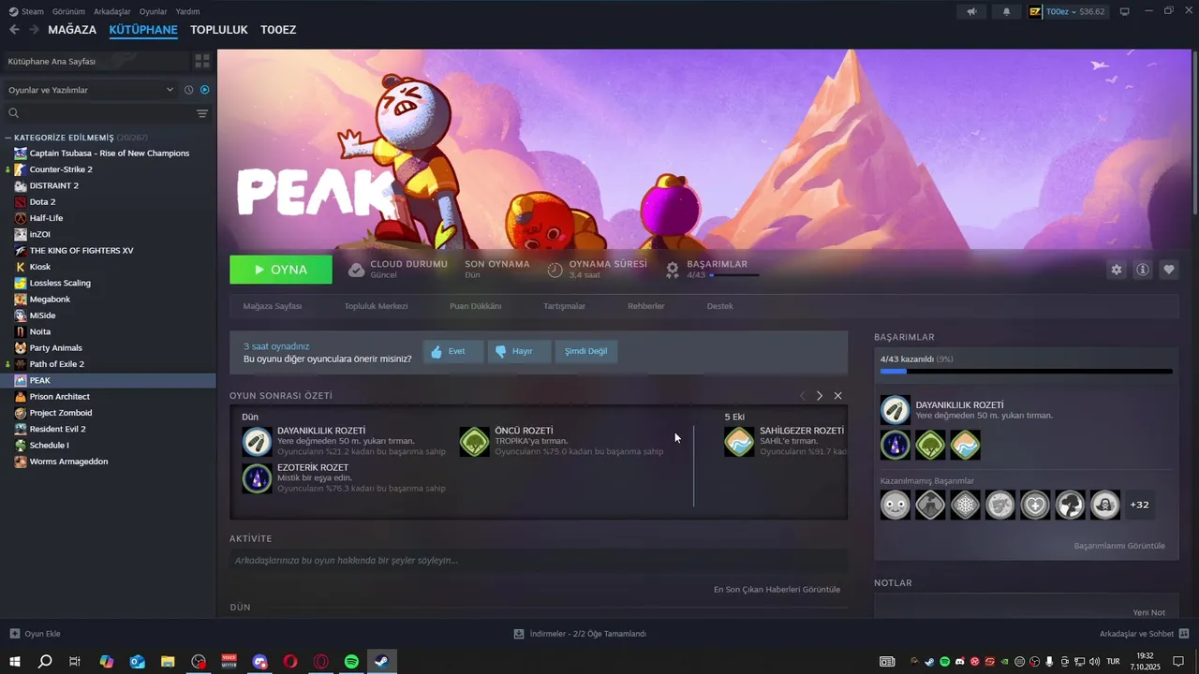Screen dimensions: 1199x674
Task: Open the game settings gear icon
Action: 1117,270
